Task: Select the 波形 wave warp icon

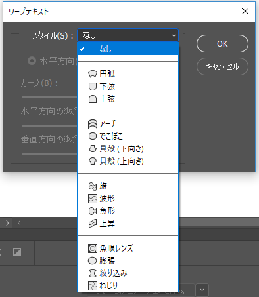Action: pos(93,199)
